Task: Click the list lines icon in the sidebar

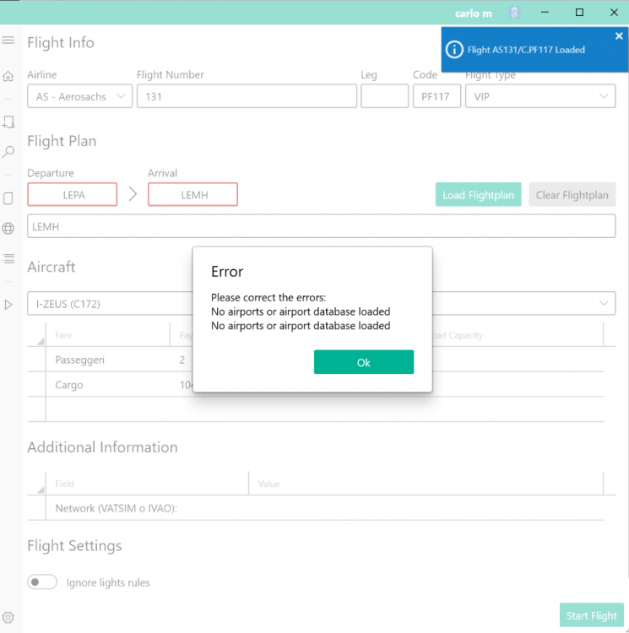Action: point(8,258)
